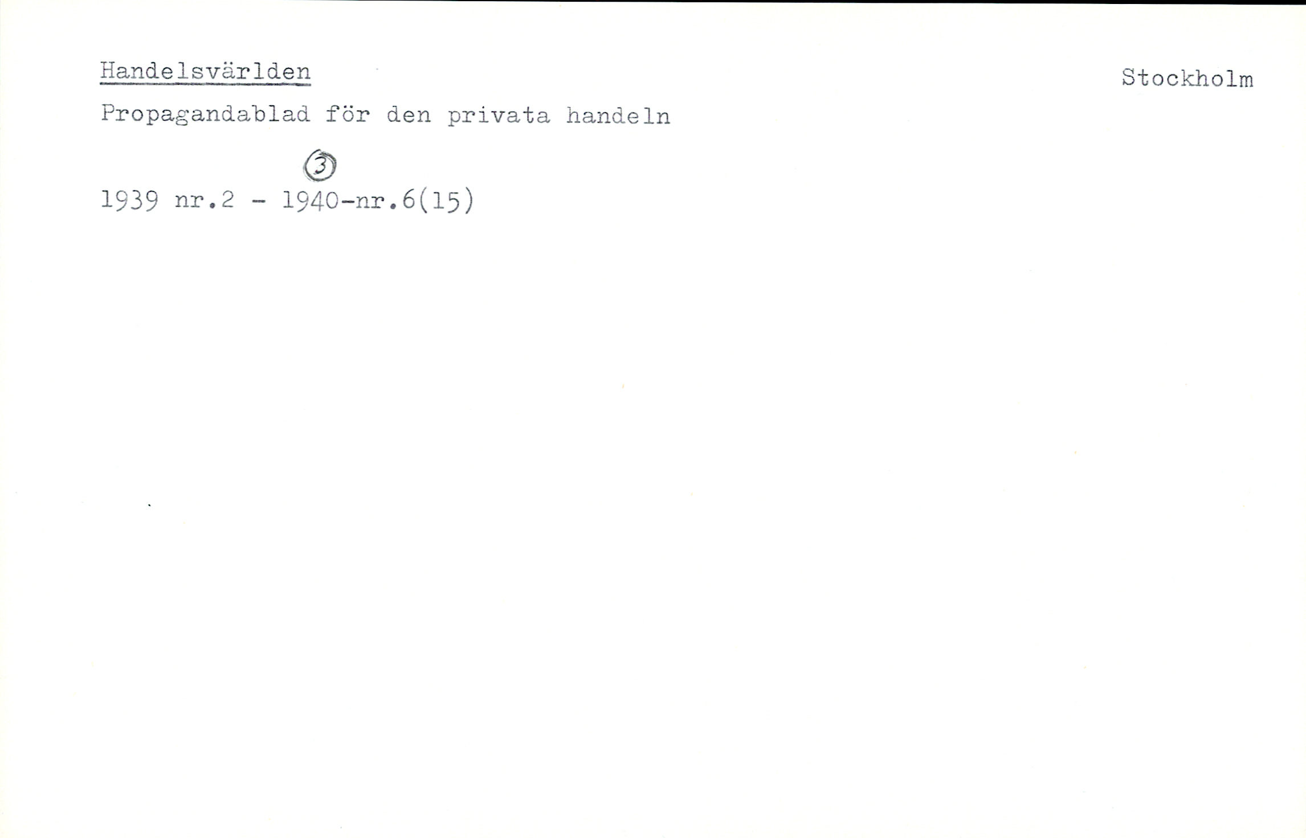Viewport: 1306px width, 838px height.
Task: Click the handwritten circled number 3
Action: pos(320,165)
